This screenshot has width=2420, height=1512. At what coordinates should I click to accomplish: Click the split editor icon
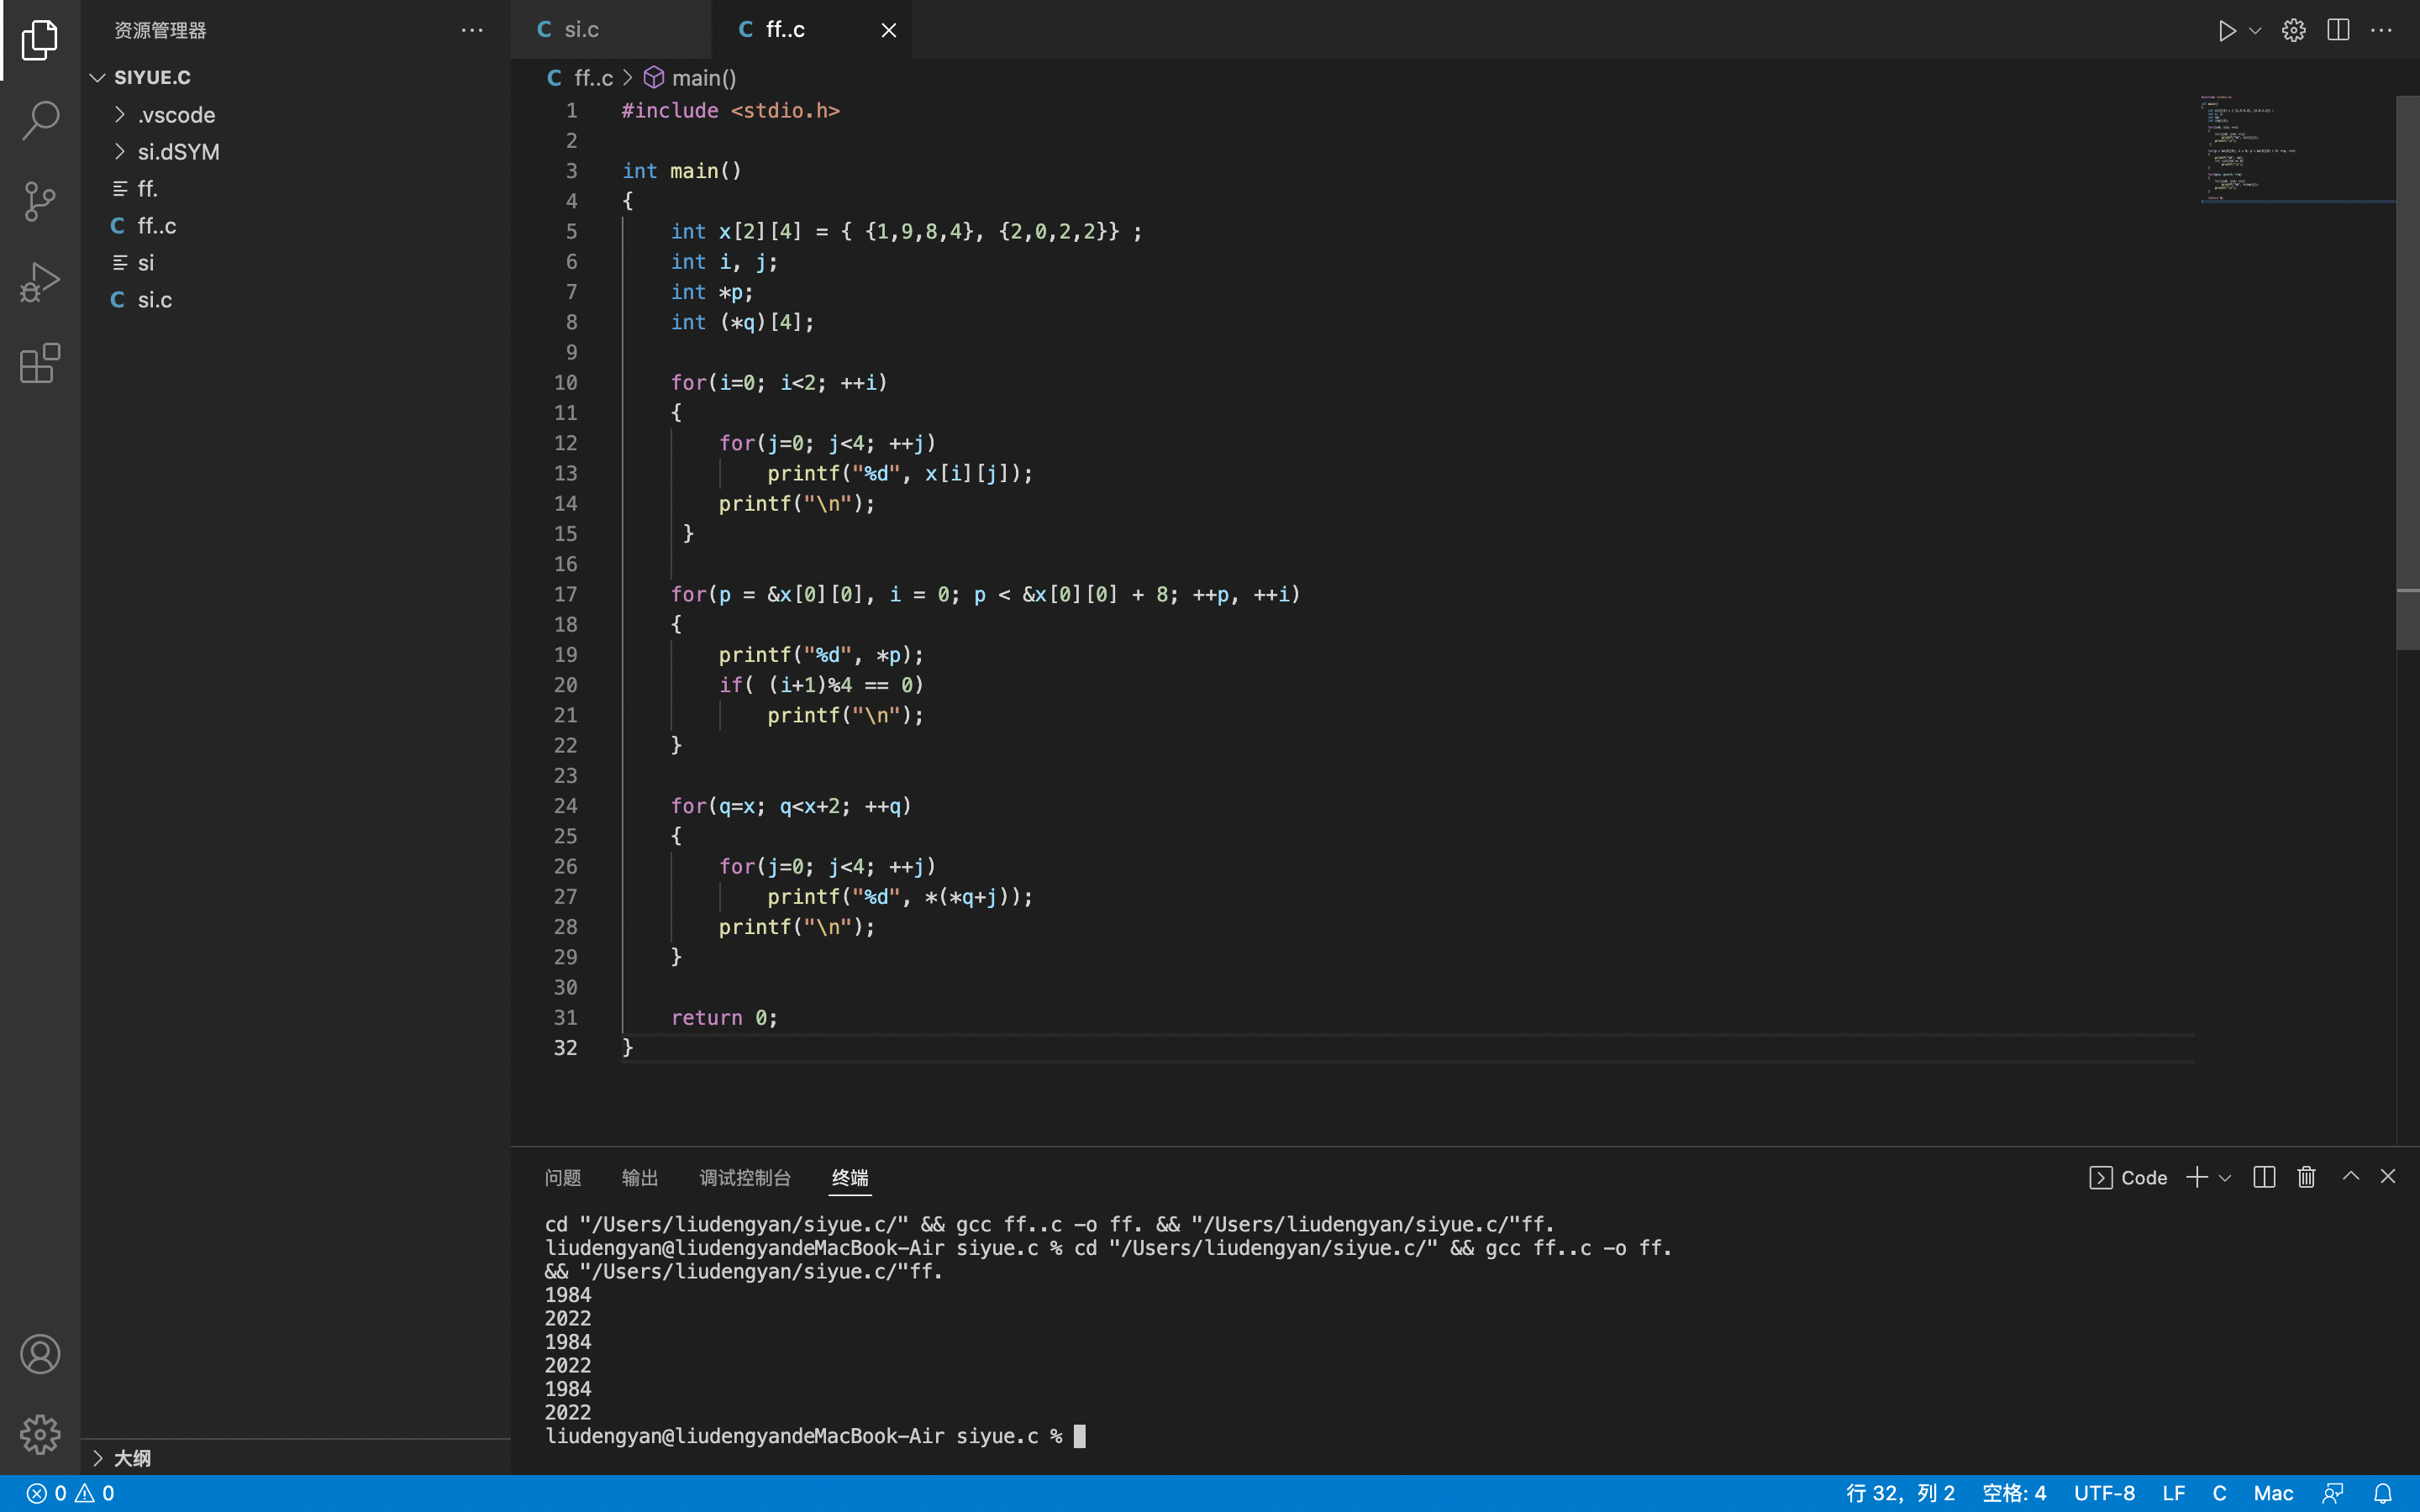tap(2338, 30)
